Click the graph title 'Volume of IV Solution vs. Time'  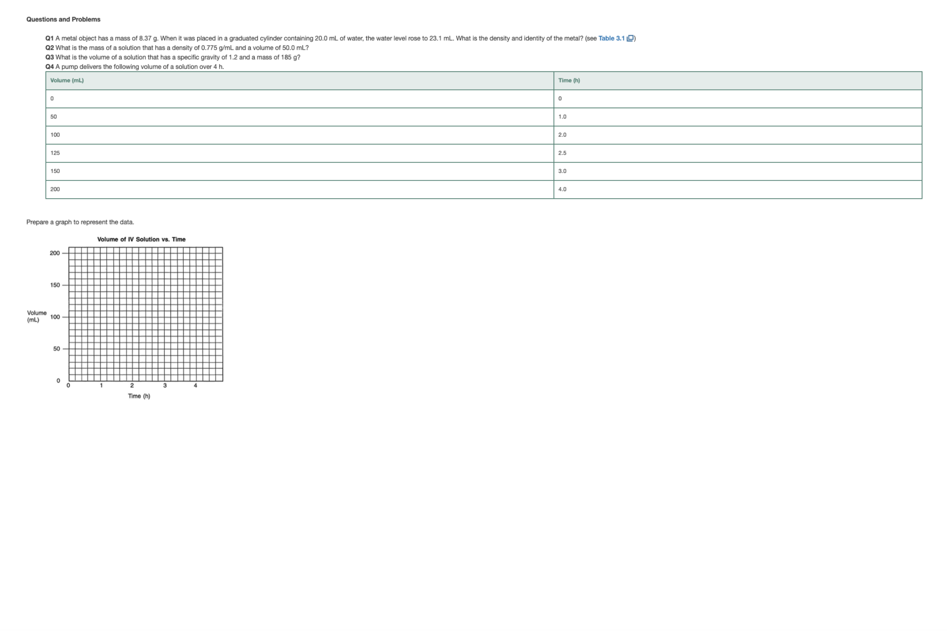coord(141,239)
